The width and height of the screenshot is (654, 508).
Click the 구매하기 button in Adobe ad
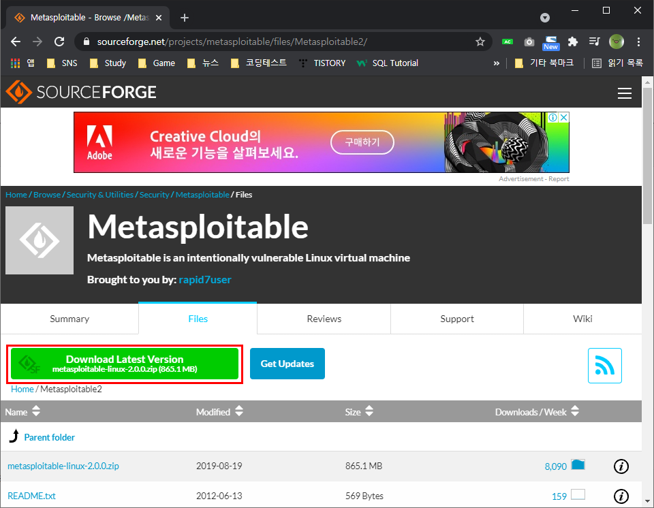[x=362, y=142]
